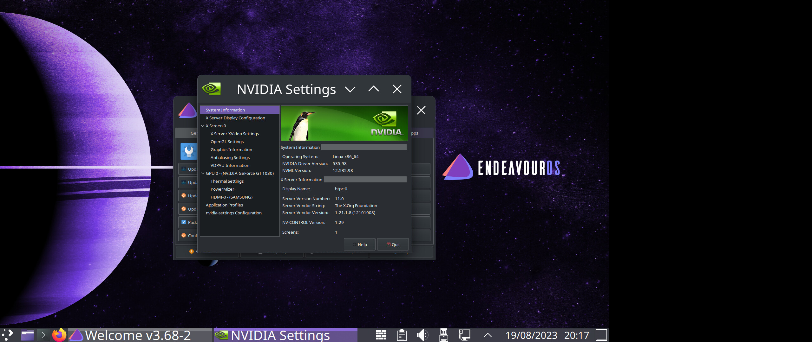
Task: Open the firewall tray icon
Action: pos(381,335)
